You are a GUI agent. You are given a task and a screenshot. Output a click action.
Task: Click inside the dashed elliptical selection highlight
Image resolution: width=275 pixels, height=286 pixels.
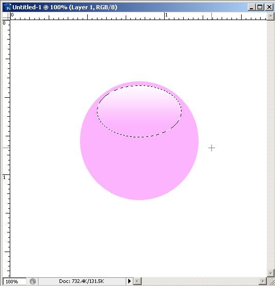pyautogui.click(x=139, y=111)
